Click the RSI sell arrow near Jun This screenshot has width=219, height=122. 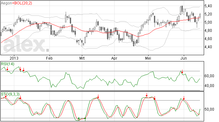click(x=182, y=72)
